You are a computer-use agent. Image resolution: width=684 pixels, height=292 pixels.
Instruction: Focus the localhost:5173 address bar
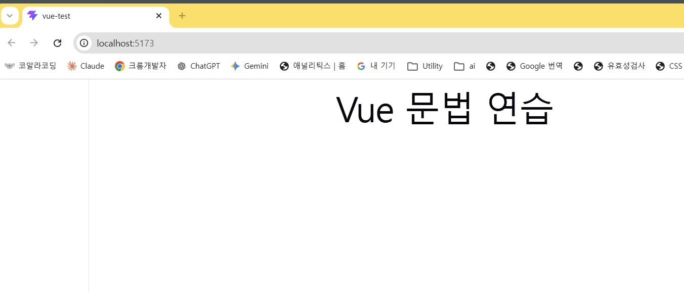(x=379, y=43)
